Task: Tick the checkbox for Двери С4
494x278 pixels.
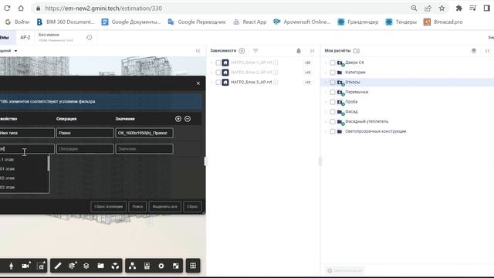Action: [333, 63]
